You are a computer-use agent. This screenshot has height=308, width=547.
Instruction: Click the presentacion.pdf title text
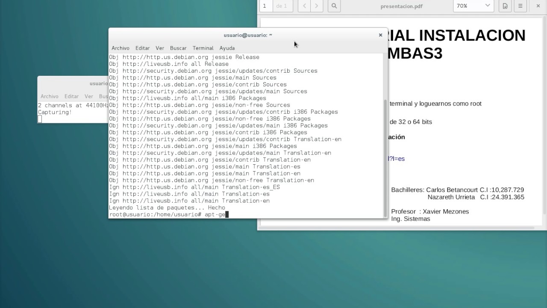401,6
